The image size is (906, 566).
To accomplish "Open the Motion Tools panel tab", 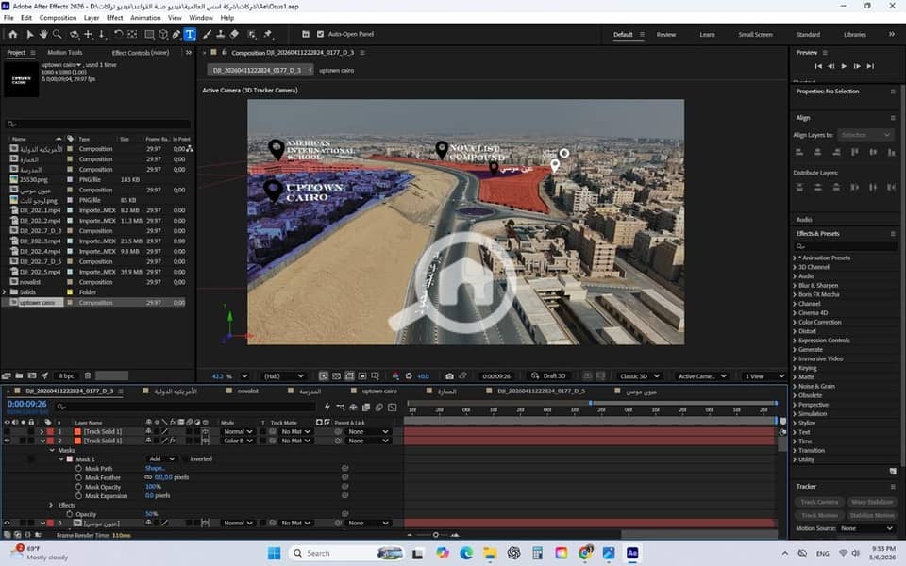I will click(65, 53).
